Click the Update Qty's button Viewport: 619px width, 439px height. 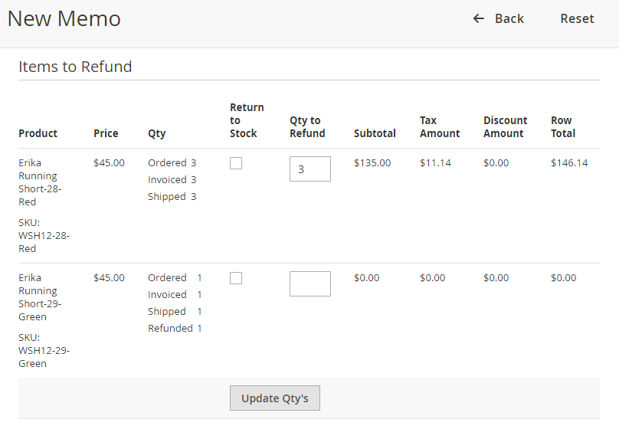tap(274, 398)
